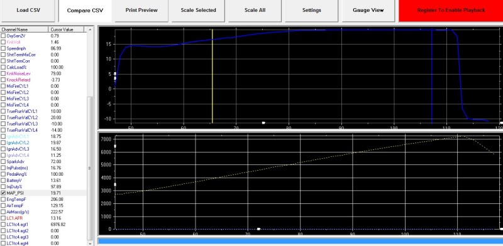Enable LC1tc4.egt2 checkbox
503x246 pixels.
coord(3,231)
